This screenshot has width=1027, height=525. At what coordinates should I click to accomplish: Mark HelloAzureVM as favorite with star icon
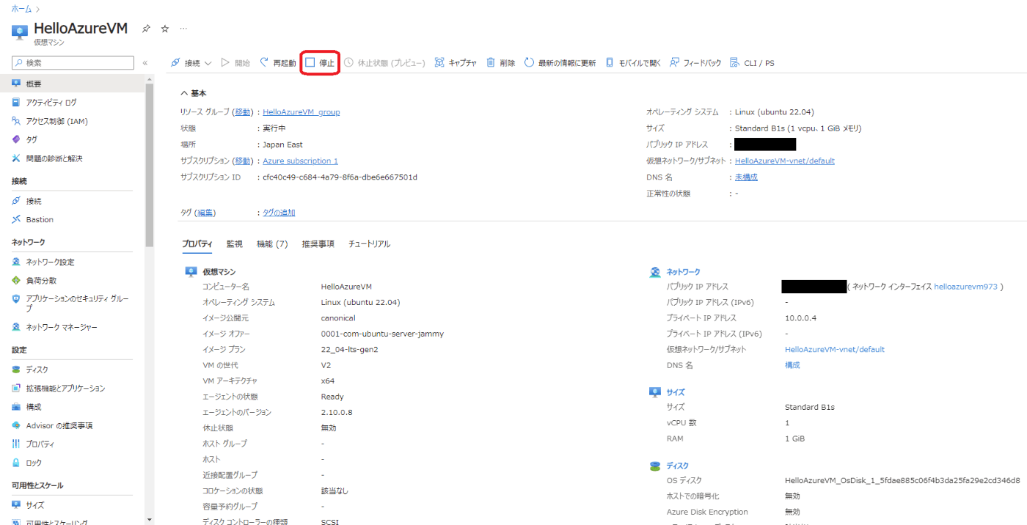[x=165, y=29]
